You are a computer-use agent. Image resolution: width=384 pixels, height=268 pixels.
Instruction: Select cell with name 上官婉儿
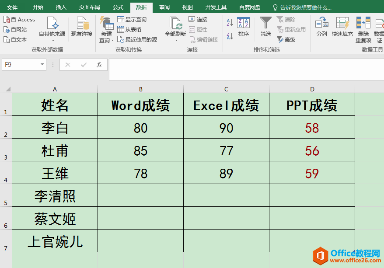click(55, 241)
